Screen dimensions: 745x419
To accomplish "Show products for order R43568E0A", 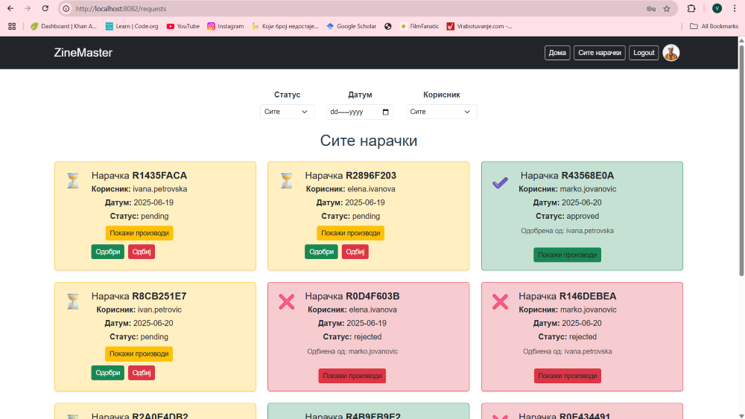I will [567, 255].
